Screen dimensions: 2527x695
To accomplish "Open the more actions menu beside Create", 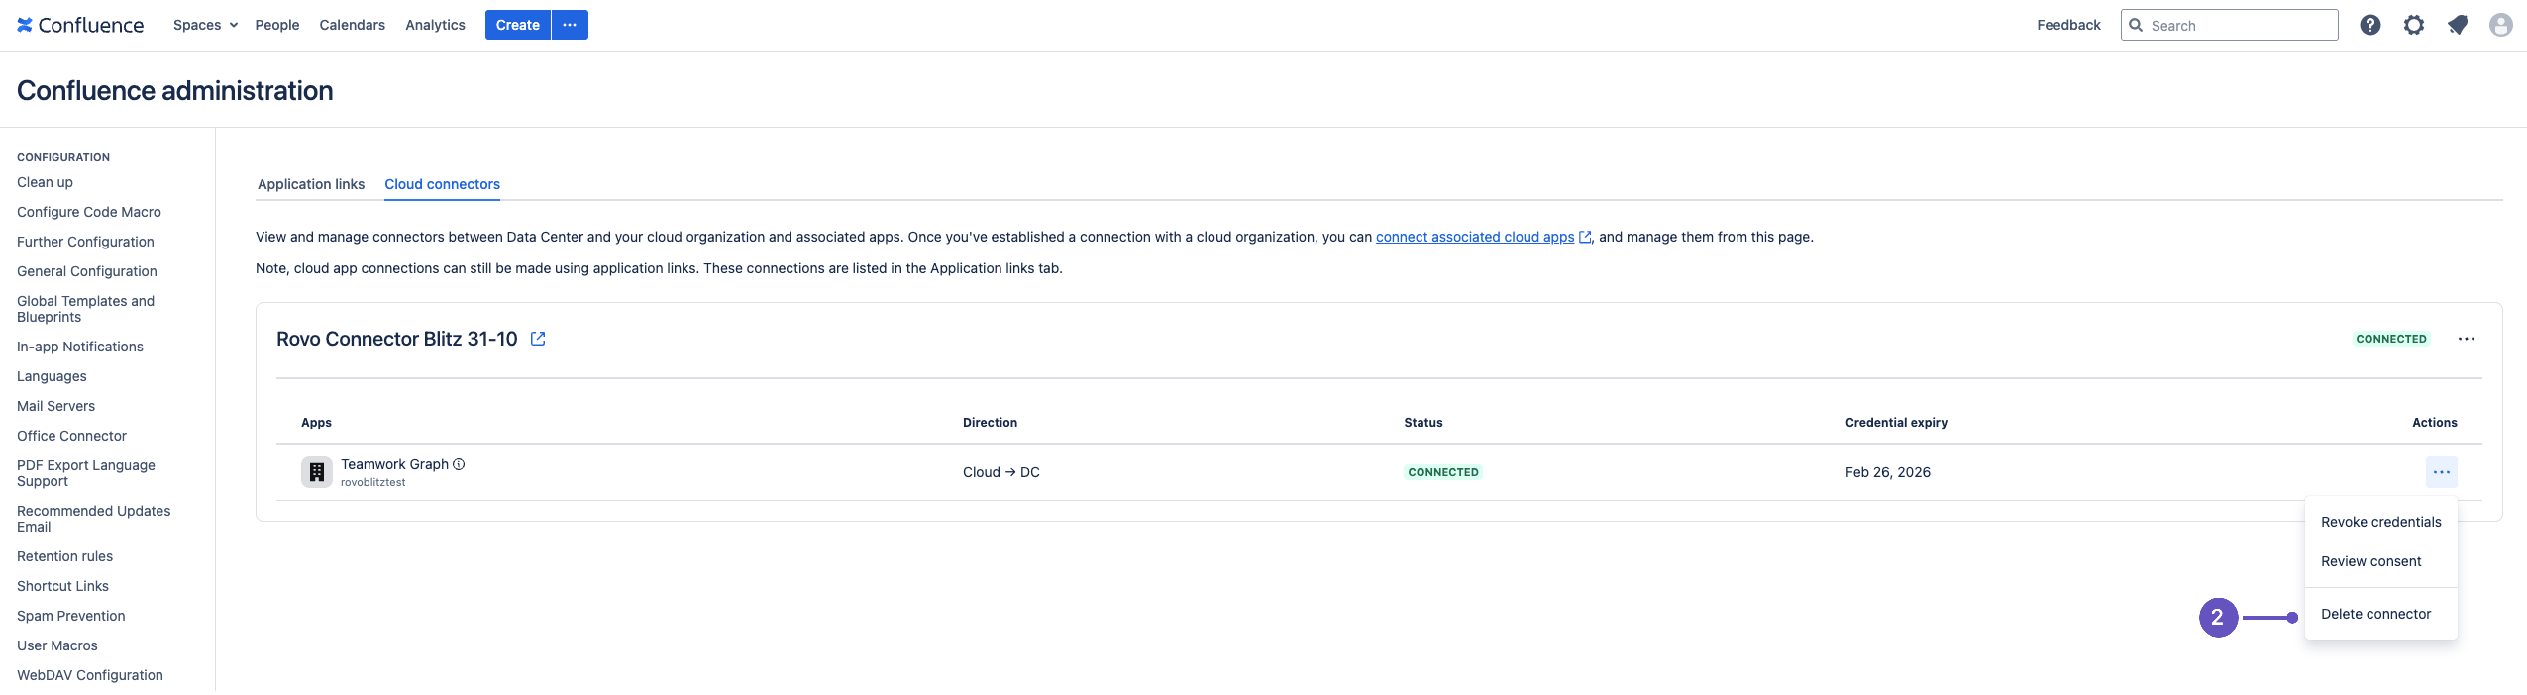I will tap(570, 25).
